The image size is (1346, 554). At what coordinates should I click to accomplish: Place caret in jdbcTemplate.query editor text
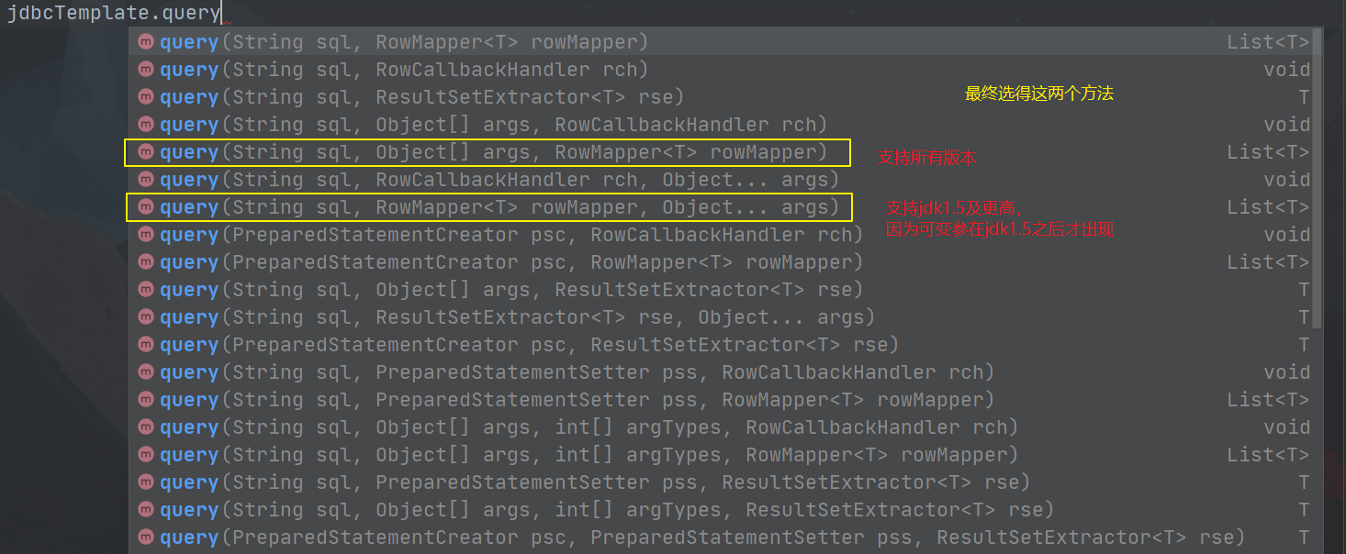coord(114,13)
